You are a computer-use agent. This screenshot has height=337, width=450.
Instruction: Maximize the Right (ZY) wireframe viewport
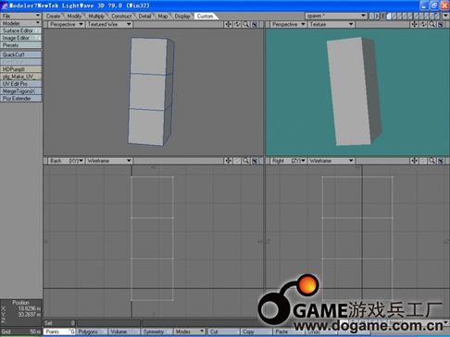click(441, 161)
